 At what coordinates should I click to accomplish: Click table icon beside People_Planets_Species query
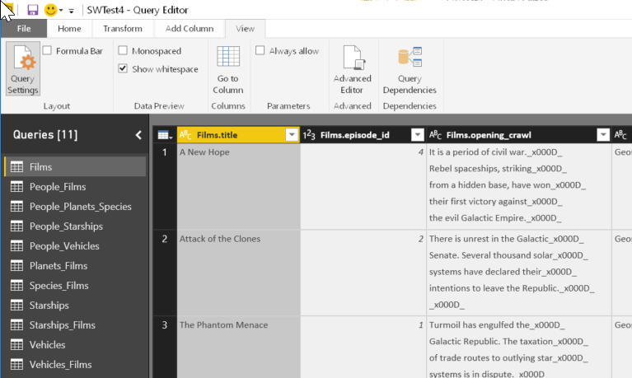(x=16, y=207)
